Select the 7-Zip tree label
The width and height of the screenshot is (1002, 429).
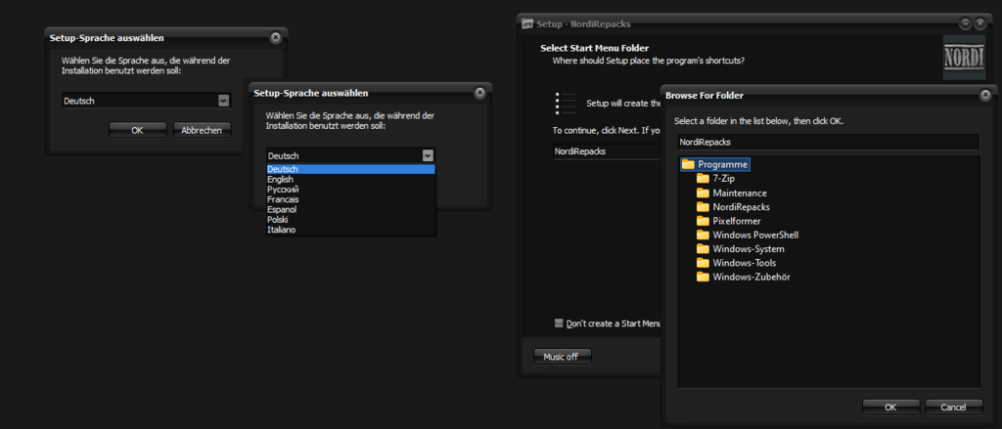click(x=723, y=179)
